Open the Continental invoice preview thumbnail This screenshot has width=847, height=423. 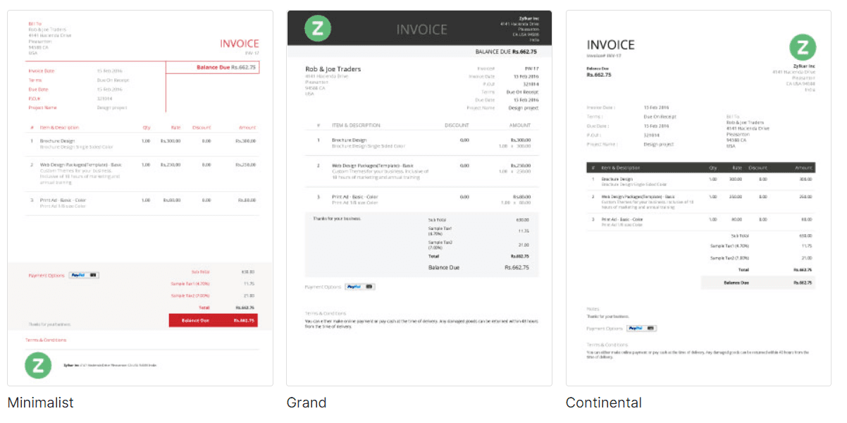(699, 197)
